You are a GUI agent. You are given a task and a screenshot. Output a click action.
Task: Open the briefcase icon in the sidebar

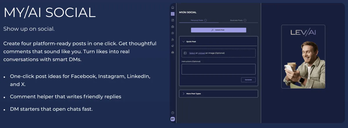(x=173, y=27)
